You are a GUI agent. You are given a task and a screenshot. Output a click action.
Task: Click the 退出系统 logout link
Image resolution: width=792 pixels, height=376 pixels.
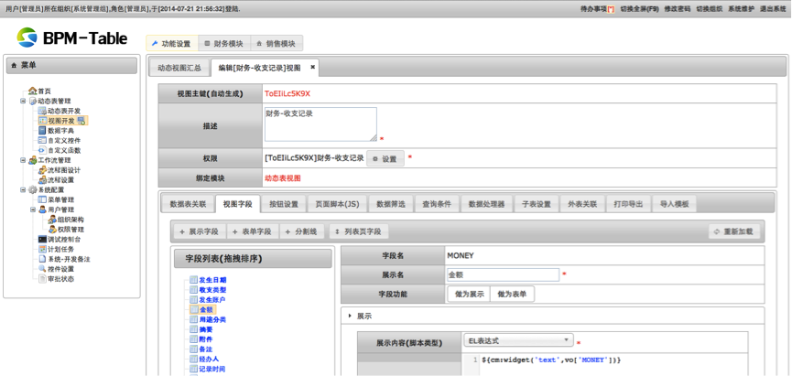tap(773, 8)
